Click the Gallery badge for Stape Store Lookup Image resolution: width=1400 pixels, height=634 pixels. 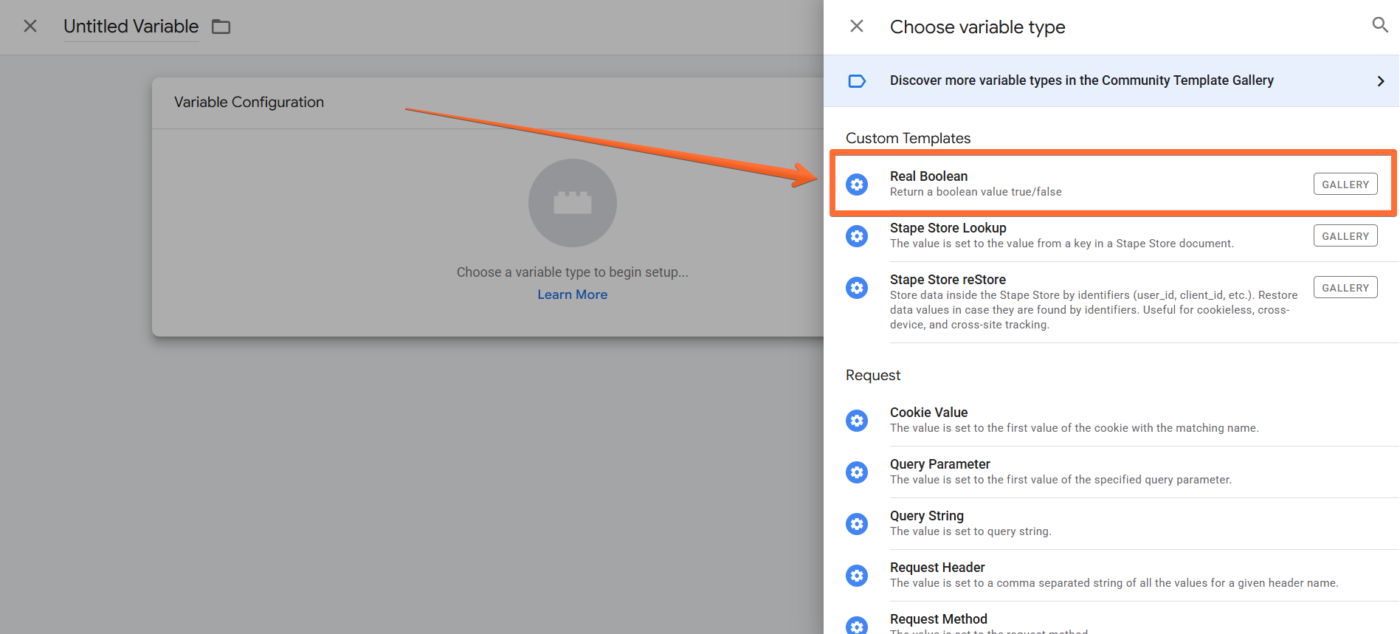1345,236
